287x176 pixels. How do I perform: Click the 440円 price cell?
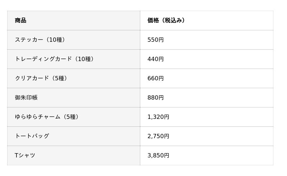coord(155,59)
